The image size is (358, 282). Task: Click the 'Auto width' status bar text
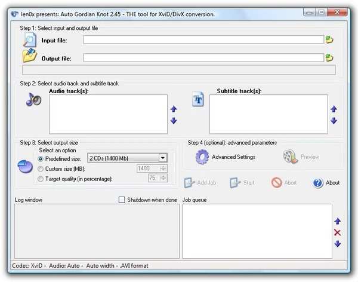pyautogui.click(x=100, y=265)
